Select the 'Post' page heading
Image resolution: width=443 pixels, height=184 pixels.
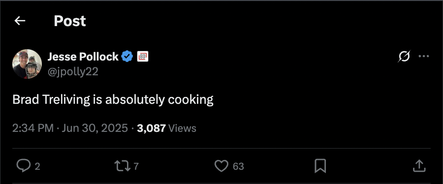tap(70, 21)
